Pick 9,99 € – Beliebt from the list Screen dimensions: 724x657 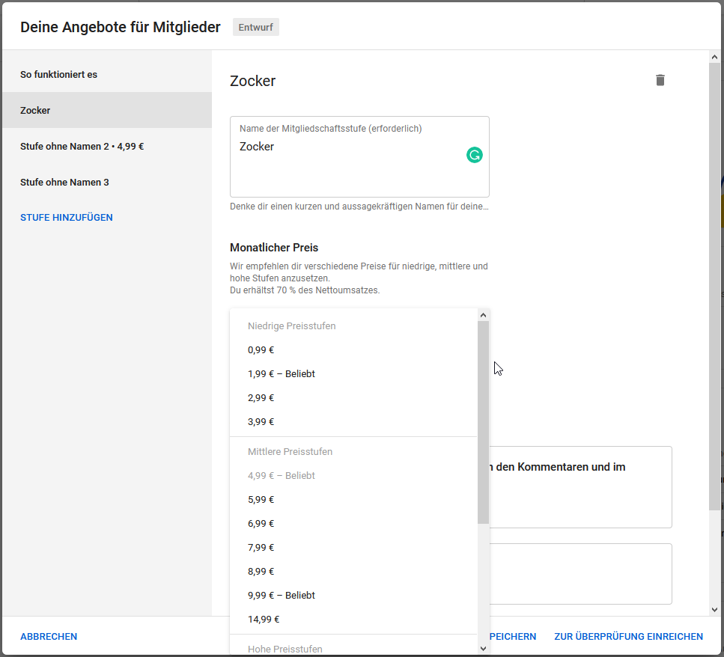281,596
